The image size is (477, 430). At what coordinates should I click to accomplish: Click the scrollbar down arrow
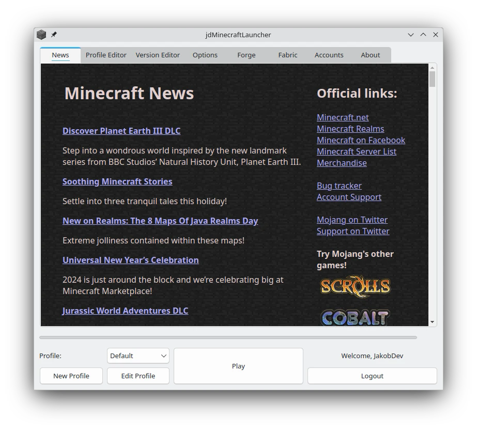[432, 322]
